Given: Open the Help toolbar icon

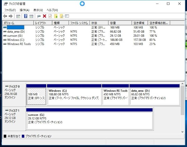Looking at the screenshot, I should 26,16.
